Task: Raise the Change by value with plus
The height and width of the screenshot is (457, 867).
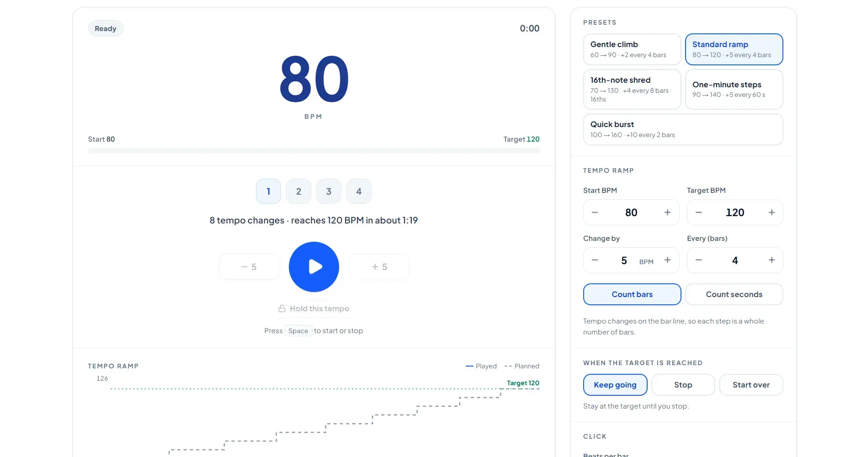Action: (x=667, y=260)
